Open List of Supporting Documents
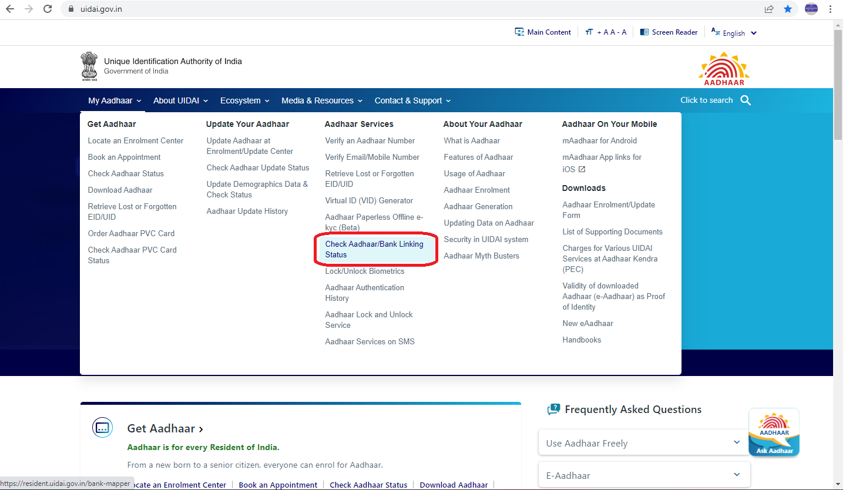846x490 pixels. 613,232
